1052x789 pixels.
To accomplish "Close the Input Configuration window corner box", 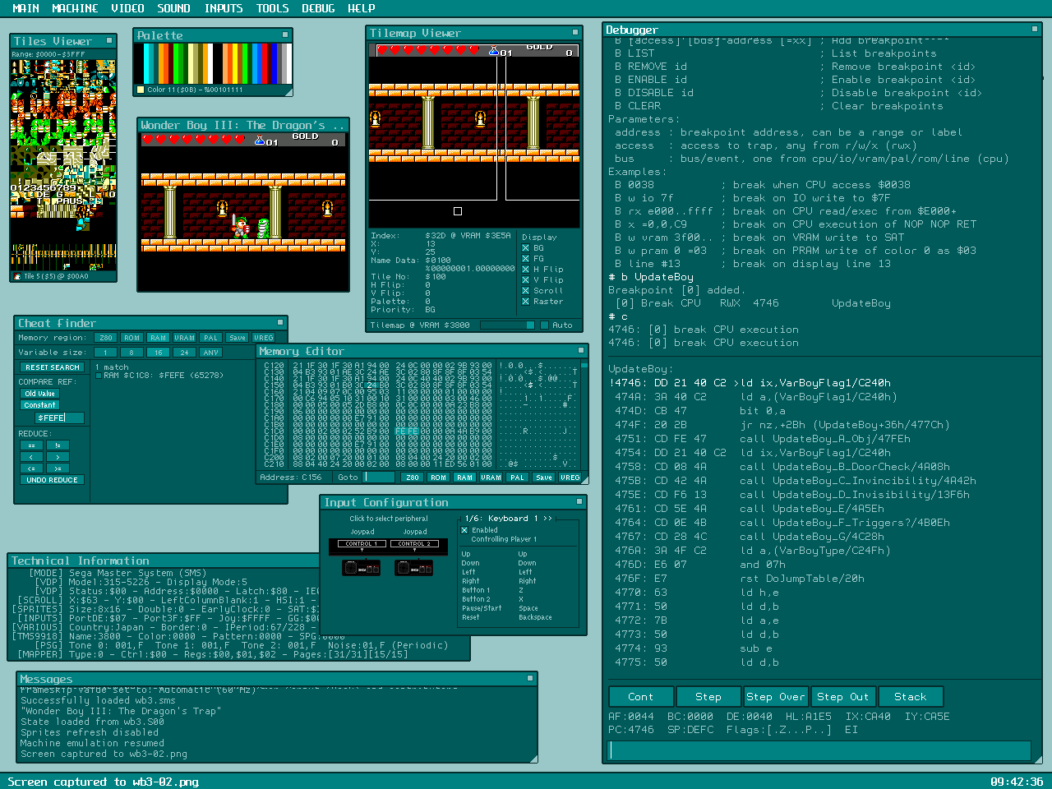I will point(579,501).
